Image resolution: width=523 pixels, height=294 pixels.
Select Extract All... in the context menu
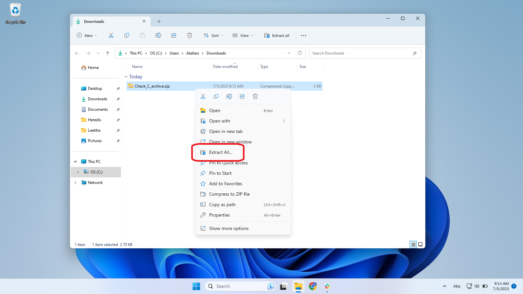point(221,153)
